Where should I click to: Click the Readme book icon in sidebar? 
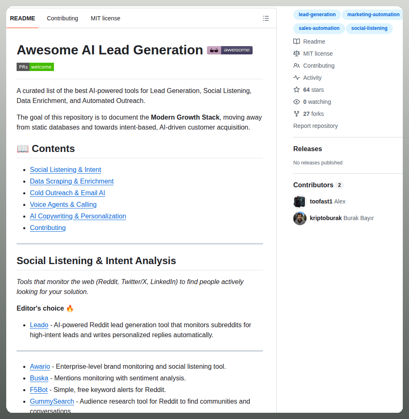tap(296, 42)
